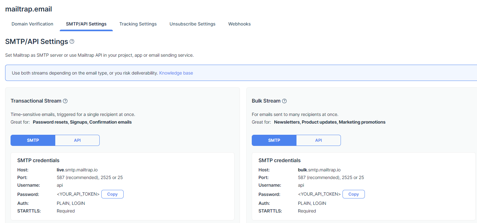This screenshot has width=477, height=223.
Task: Select SMTP option in Transactional Stream
Action: [33, 140]
